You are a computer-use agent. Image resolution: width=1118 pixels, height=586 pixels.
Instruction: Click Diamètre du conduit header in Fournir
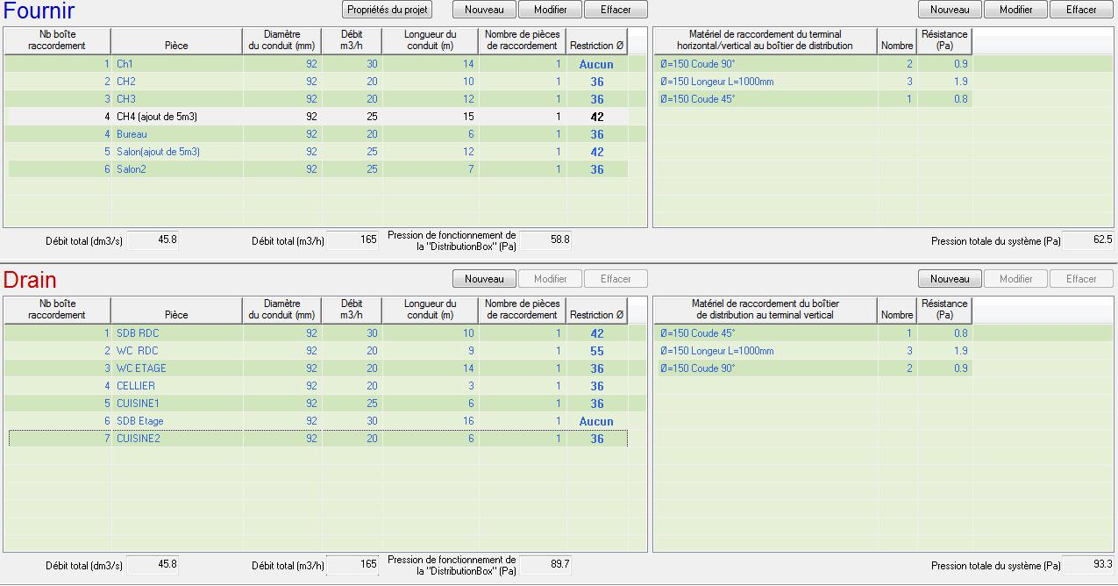(281, 40)
